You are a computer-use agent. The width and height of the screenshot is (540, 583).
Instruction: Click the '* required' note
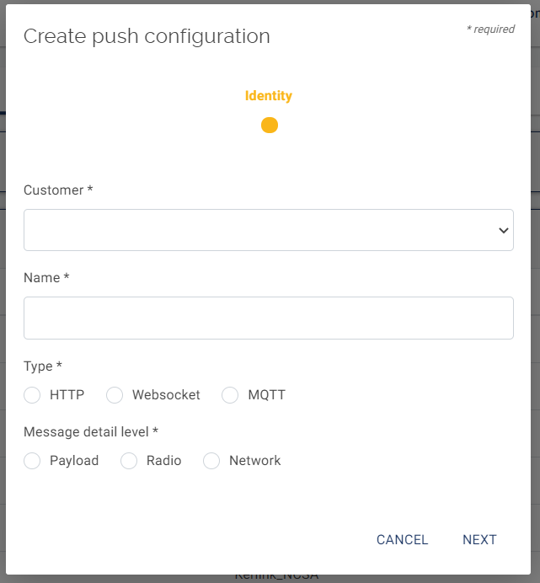click(x=490, y=29)
